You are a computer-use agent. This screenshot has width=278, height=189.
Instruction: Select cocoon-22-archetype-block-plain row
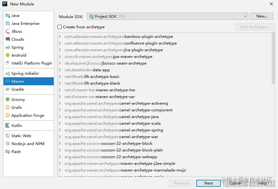[164, 150]
